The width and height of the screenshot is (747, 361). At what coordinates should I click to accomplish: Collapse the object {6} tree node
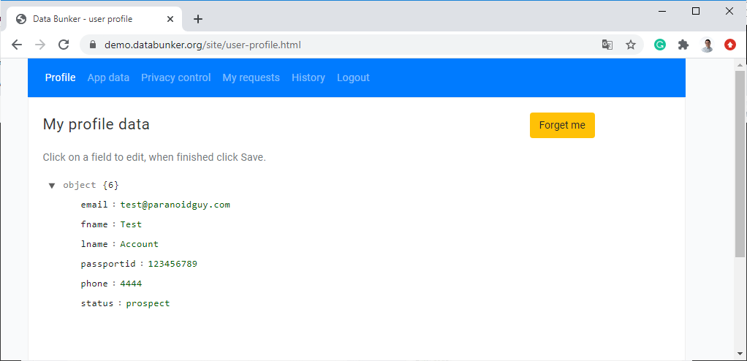[52, 186]
